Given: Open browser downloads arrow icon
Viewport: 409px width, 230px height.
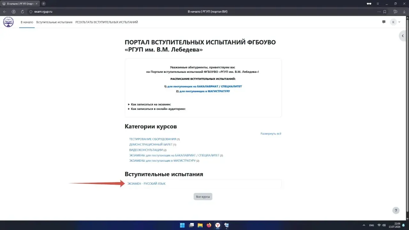Looking at the screenshot, I should pyautogui.click(x=404, y=11).
